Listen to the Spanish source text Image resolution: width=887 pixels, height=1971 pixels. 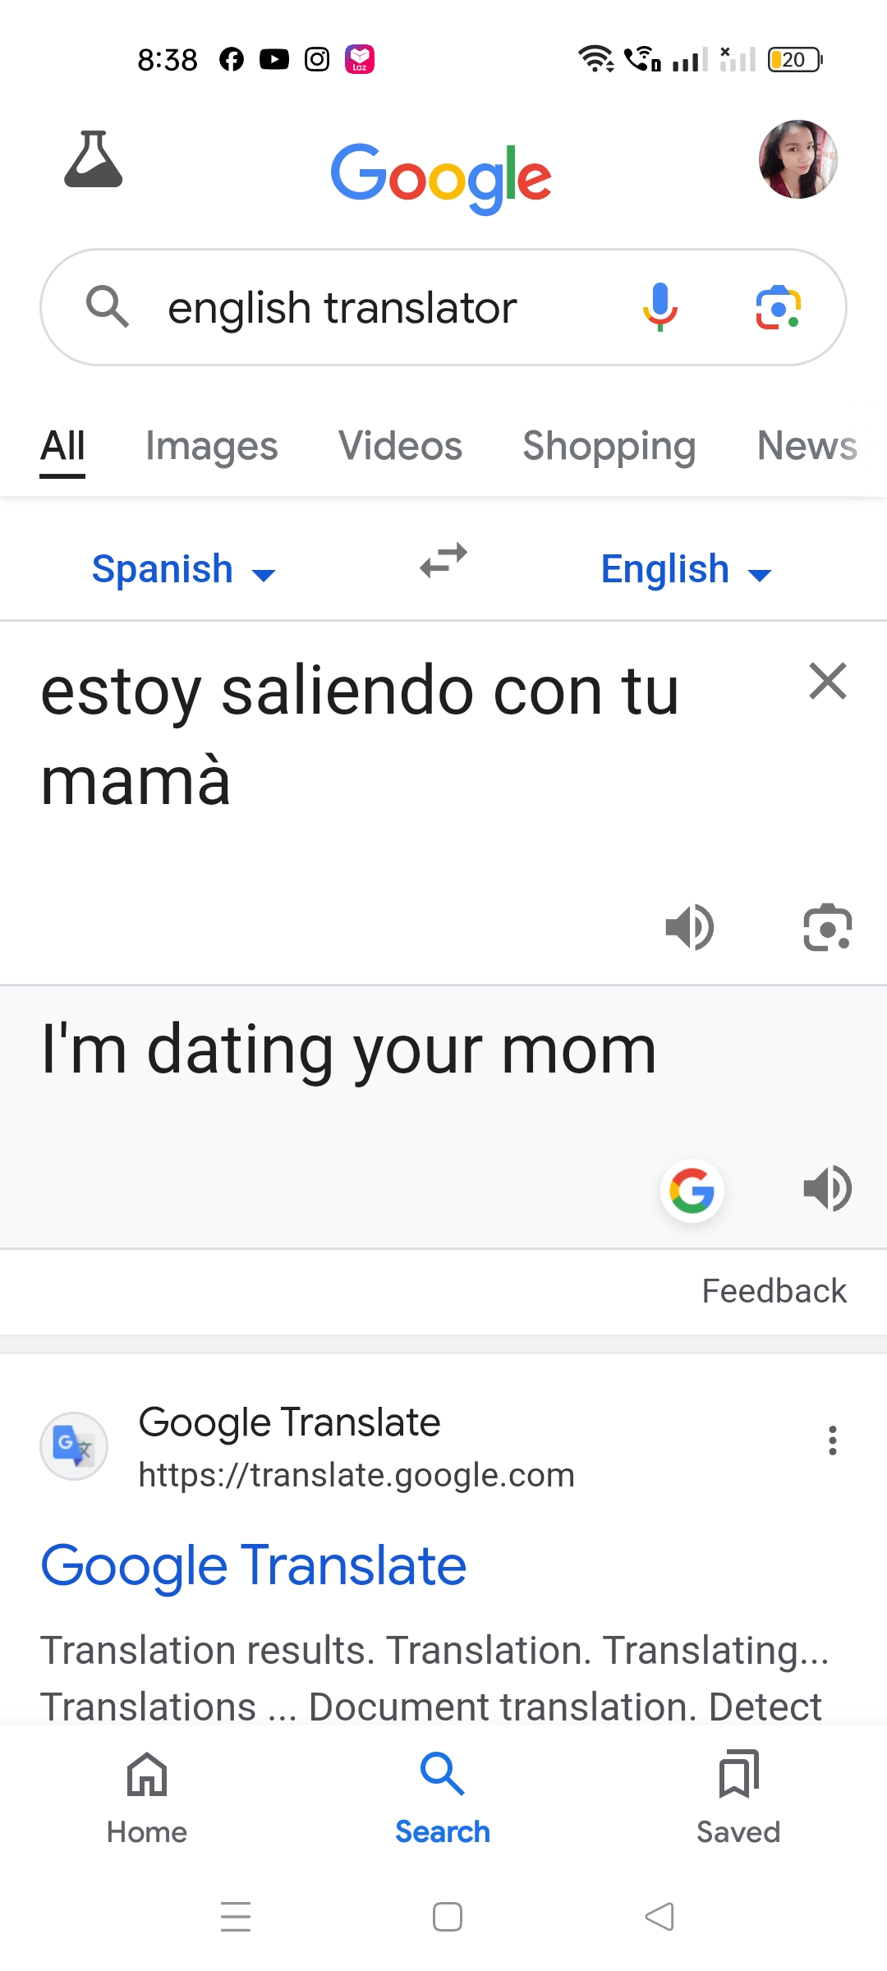click(x=690, y=928)
